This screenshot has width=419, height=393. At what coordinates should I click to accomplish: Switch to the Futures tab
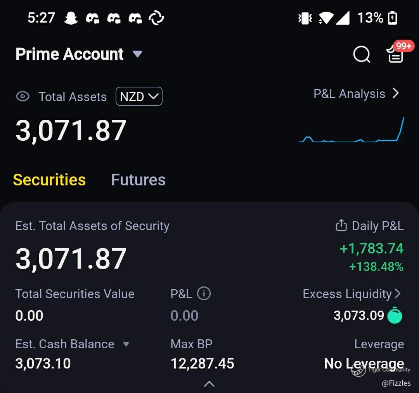click(x=138, y=180)
